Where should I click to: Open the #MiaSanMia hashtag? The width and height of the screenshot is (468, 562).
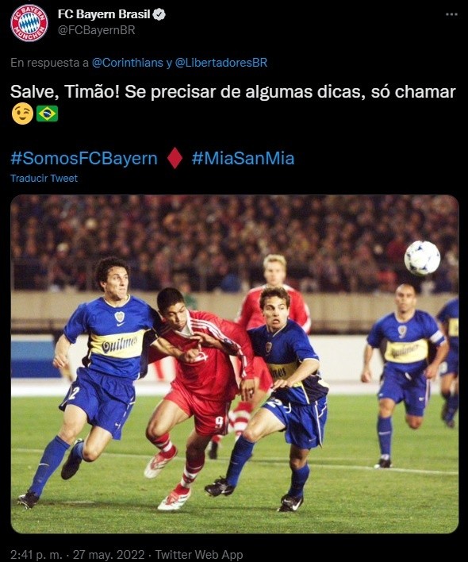(x=243, y=159)
